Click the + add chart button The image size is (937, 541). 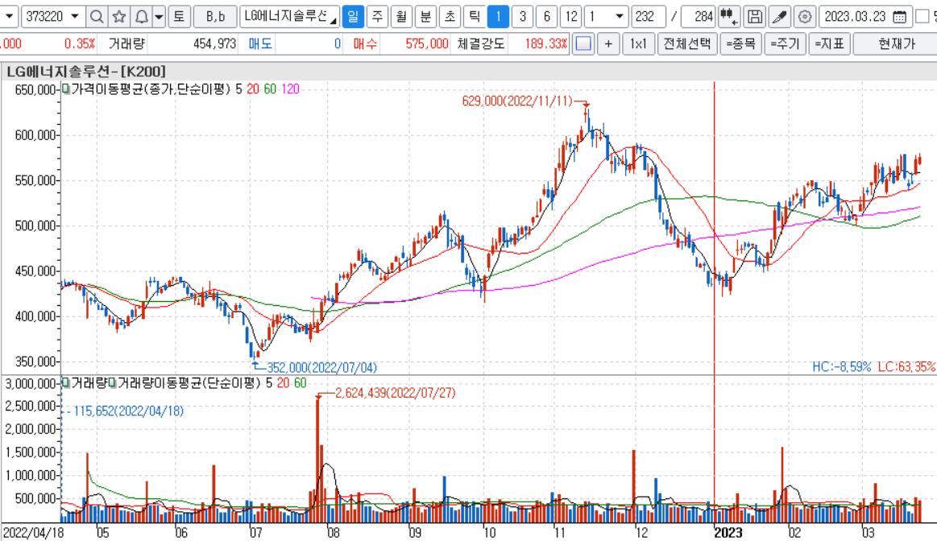point(608,43)
